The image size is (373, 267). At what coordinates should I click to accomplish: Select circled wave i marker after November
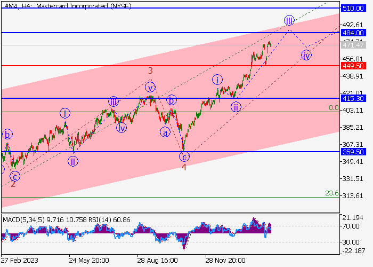click(217, 80)
